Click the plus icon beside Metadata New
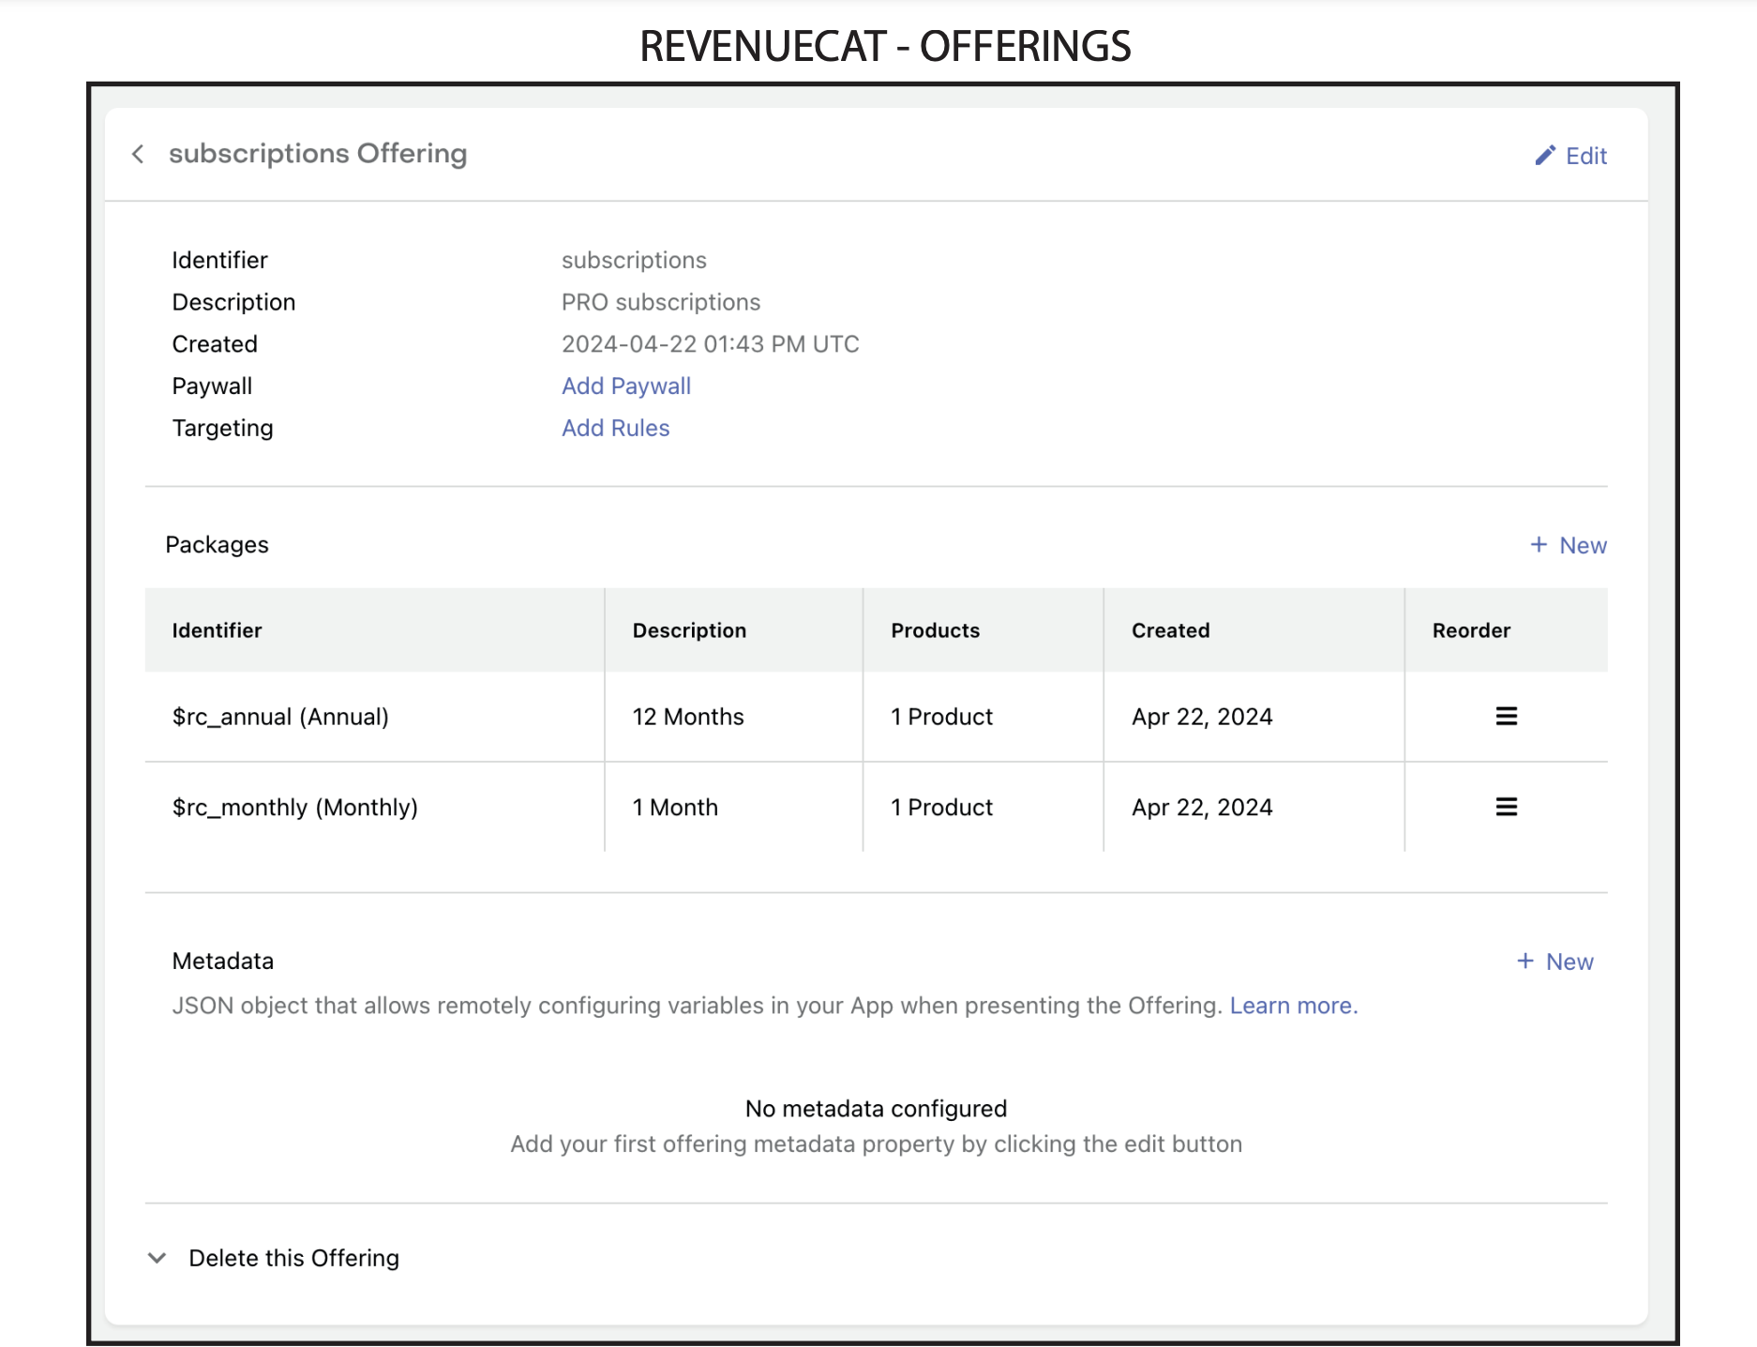This screenshot has height=1347, width=1757. click(1525, 961)
